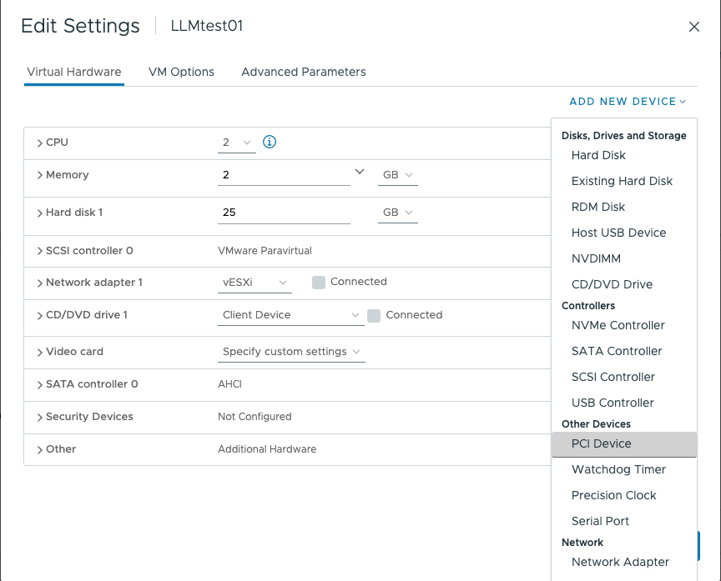Choose NVMe Controller in the device menu
This screenshot has height=581, width=721.
[x=618, y=325]
